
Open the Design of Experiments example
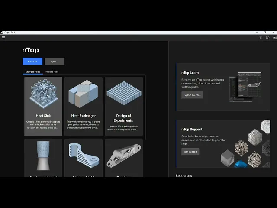coord(124,107)
